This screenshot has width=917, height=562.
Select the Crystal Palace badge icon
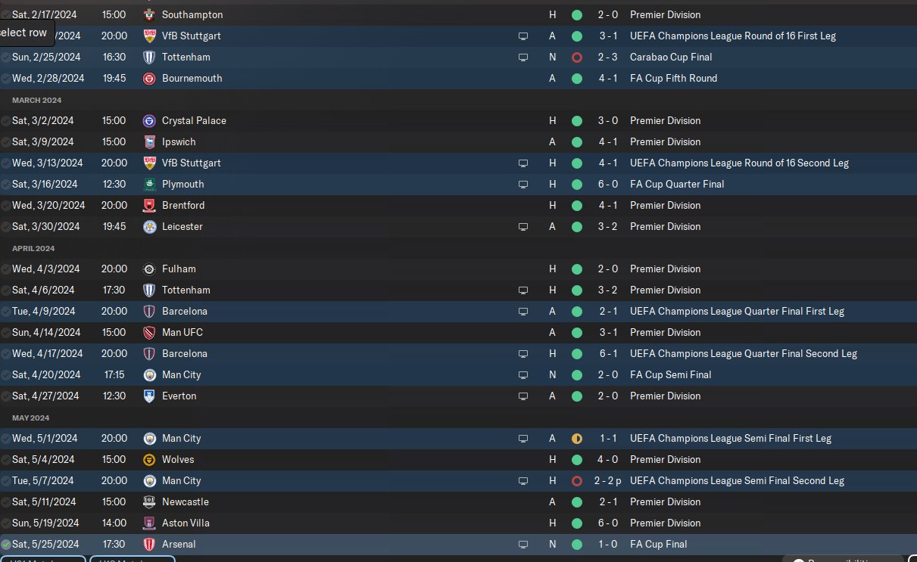(x=149, y=120)
